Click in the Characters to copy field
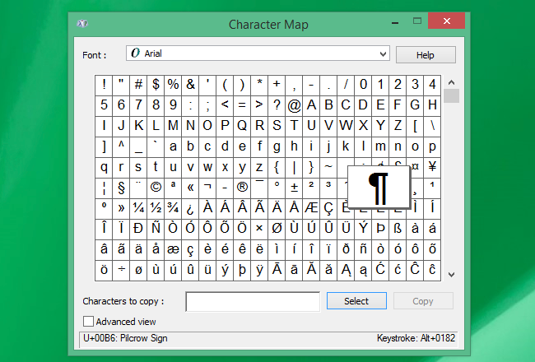The width and height of the screenshot is (535, 362). tap(253, 302)
